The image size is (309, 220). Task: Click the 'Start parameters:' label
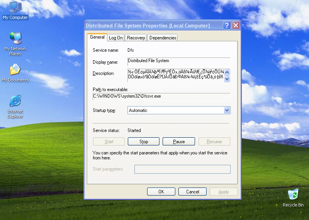[108, 169]
